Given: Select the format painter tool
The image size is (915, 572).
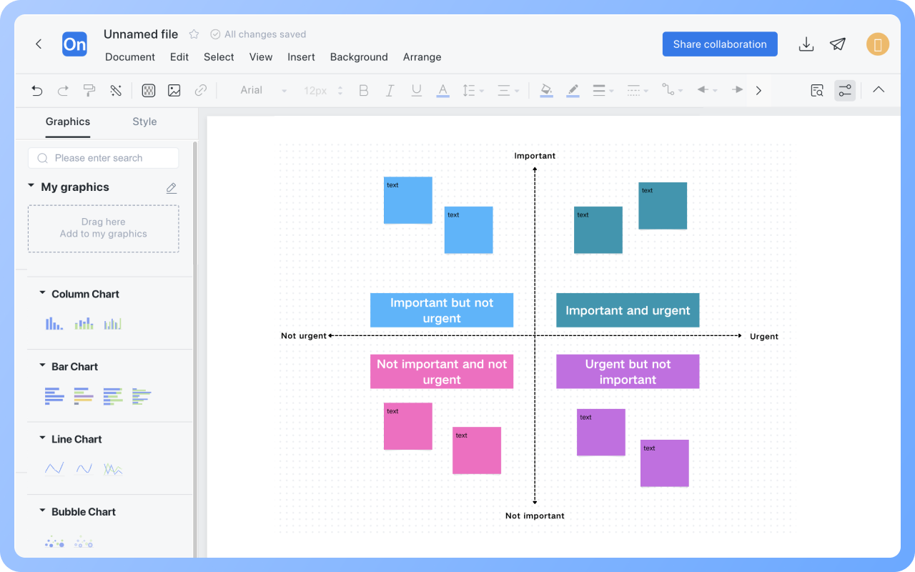Looking at the screenshot, I should coord(89,90).
